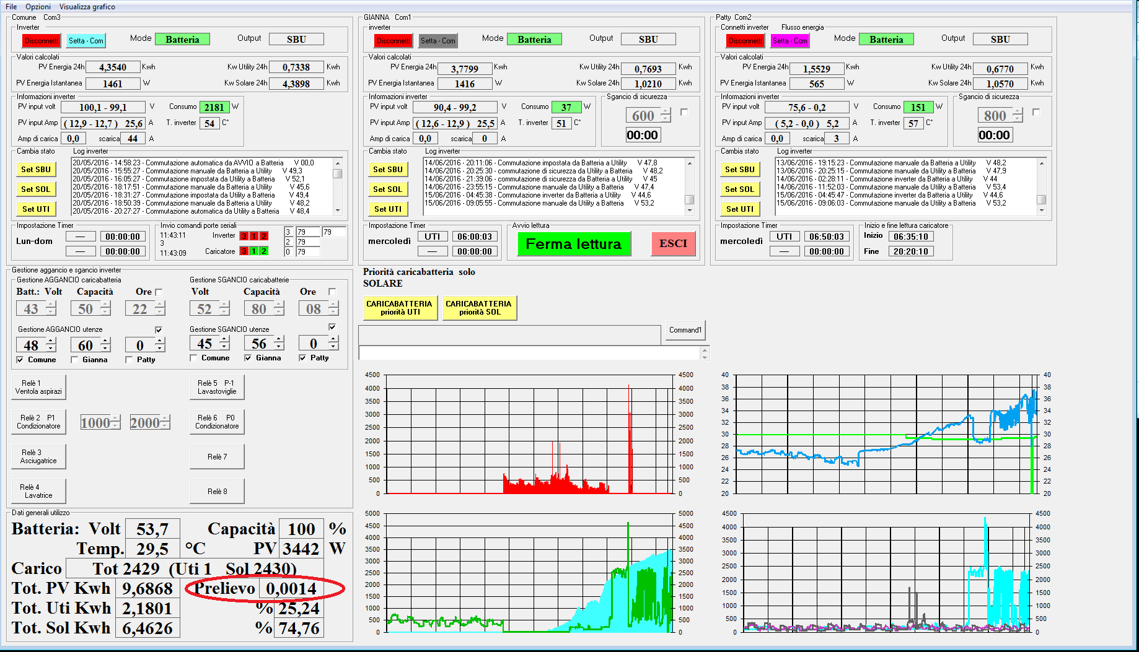
Task: Increase the SGANCIO utenze Volt 45 stepper
Action: (225, 339)
